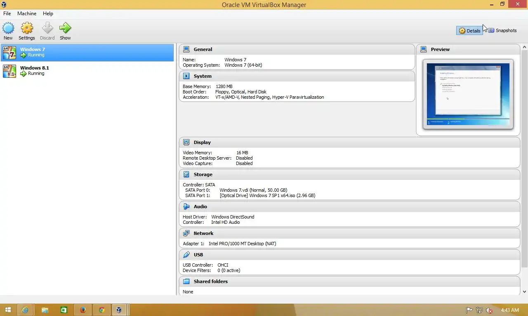The width and height of the screenshot is (528, 316).
Task: Click the Windows Start button
Action: 8,310
